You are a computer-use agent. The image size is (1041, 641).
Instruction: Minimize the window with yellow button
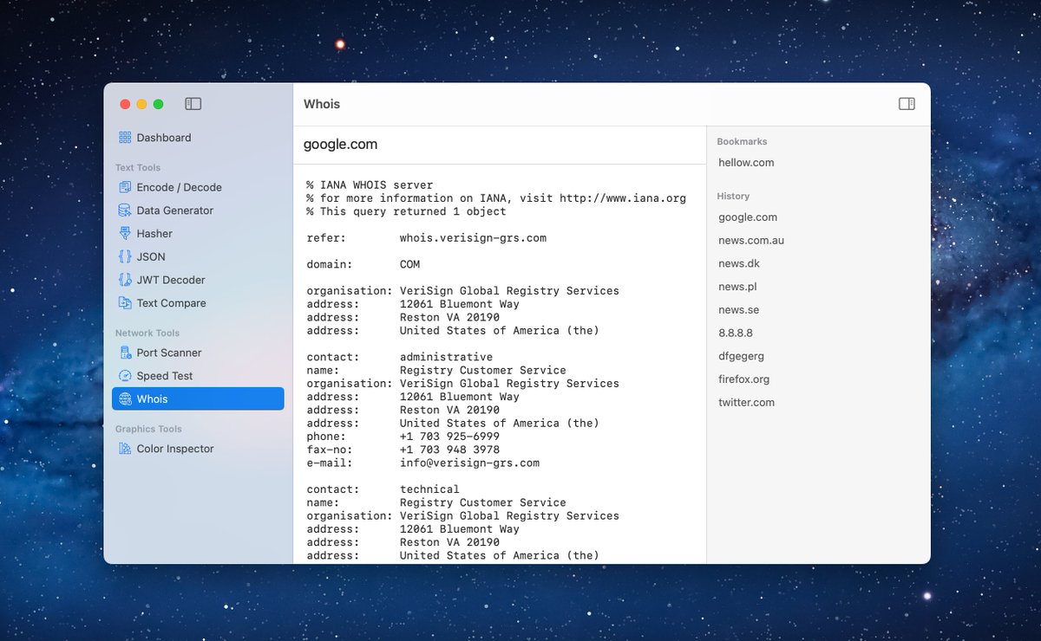click(141, 104)
